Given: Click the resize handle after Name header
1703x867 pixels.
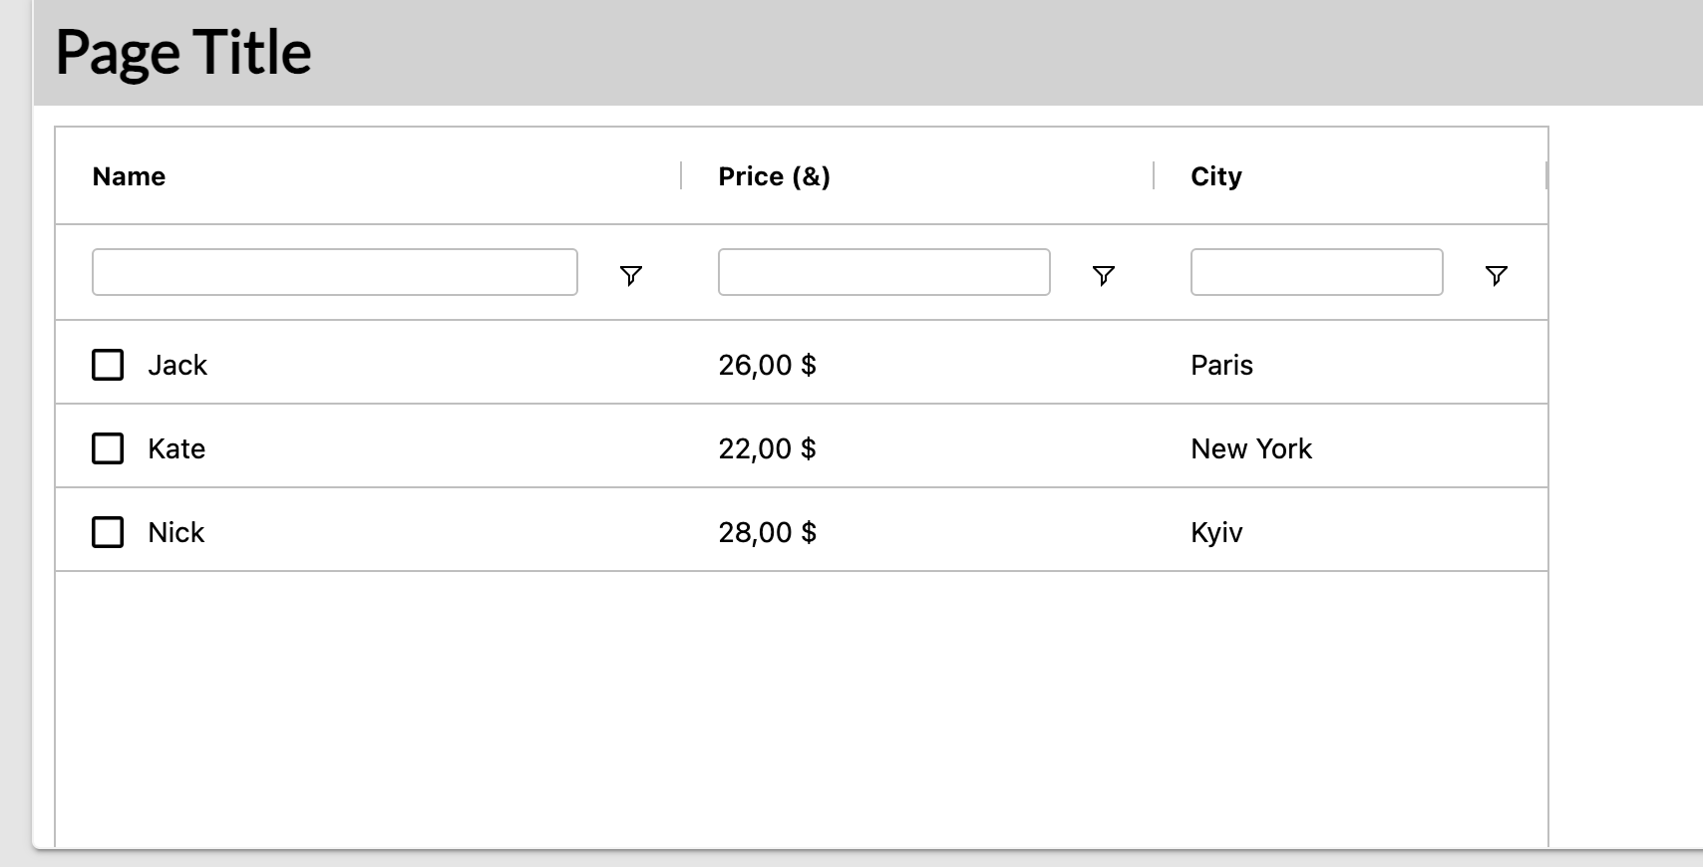Looking at the screenshot, I should [681, 175].
